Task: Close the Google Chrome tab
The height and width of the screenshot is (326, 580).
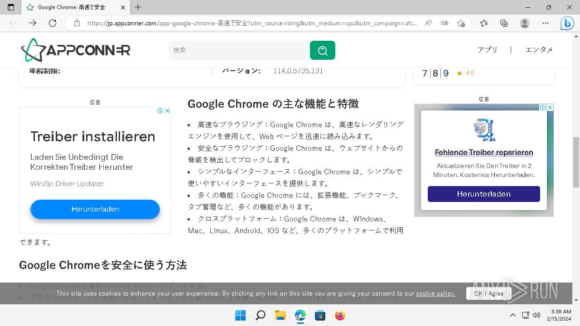Action: coord(123,7)
